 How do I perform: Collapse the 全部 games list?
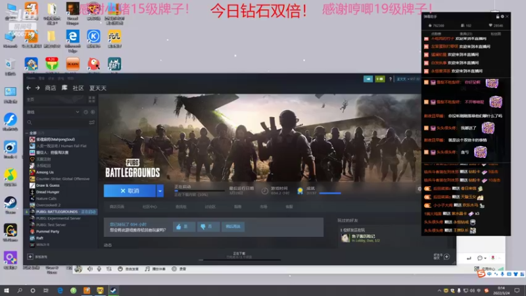(x=27, y=133)
